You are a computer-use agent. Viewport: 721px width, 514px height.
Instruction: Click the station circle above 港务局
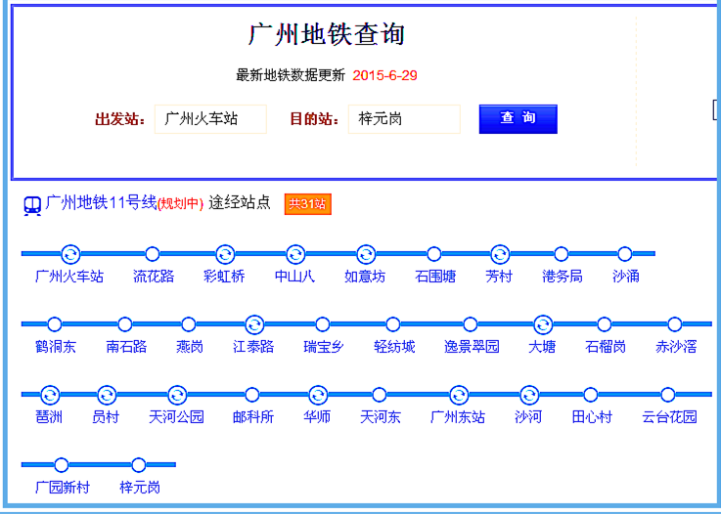(x=561, y=253)
